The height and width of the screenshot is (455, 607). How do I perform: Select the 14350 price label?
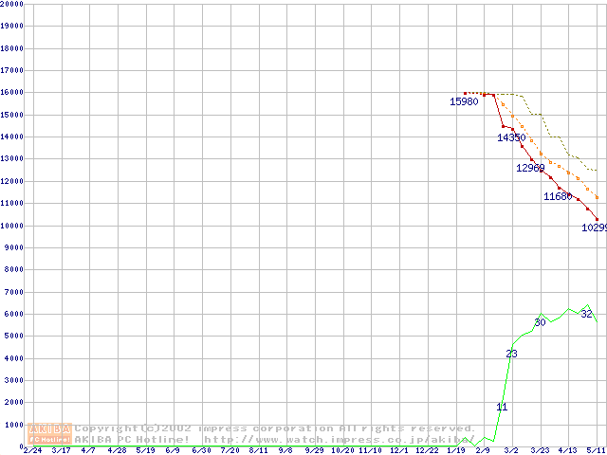click(x=511, y=137)
